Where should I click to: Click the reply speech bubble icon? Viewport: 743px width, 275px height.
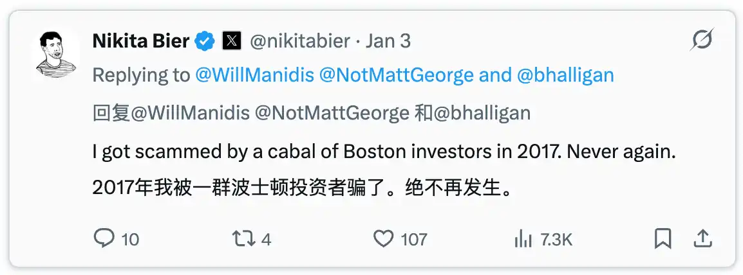pos(104,240)
